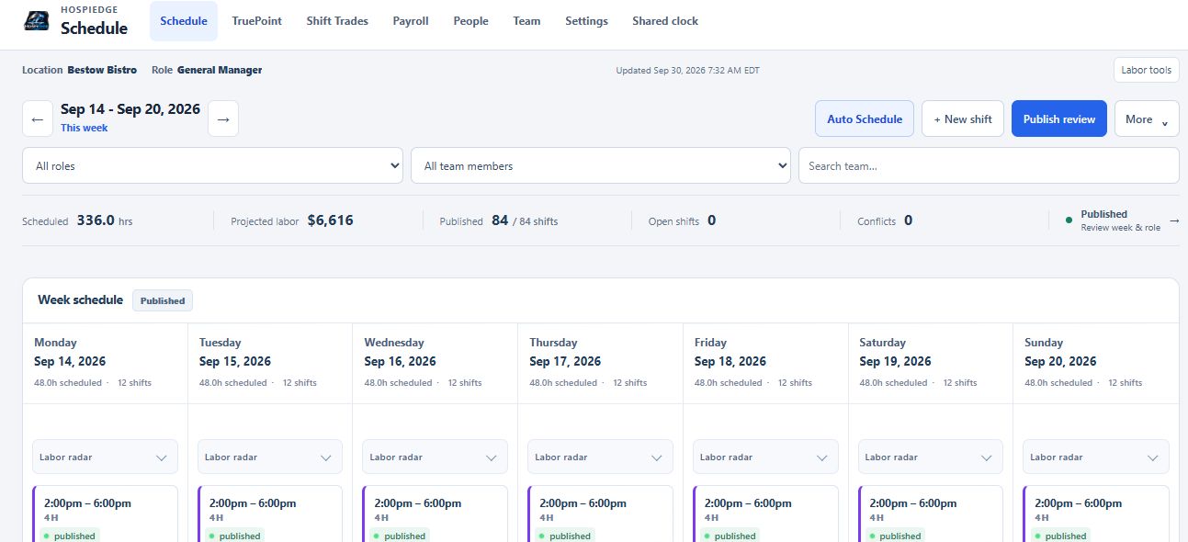Expand Friday's Labor radar

765,457
